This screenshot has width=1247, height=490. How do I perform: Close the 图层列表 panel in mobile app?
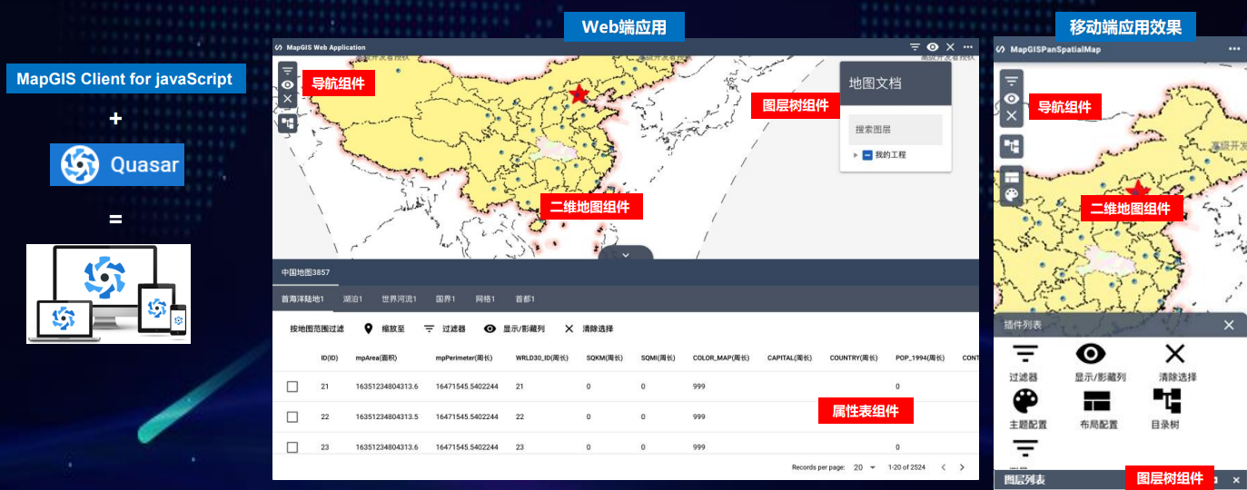(1235, 480)
